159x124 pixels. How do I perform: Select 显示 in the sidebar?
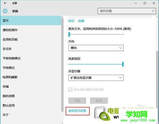(31, 21)
